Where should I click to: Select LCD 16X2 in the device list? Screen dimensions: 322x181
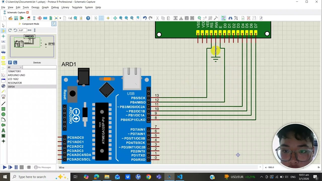[32, 79]
